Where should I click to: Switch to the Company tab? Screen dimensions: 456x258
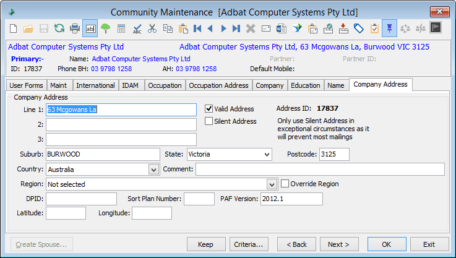[x=270, y=85]
